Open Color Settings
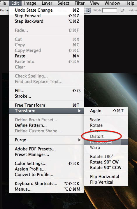The height and width of the screenshot is (209, 137). 46,164
